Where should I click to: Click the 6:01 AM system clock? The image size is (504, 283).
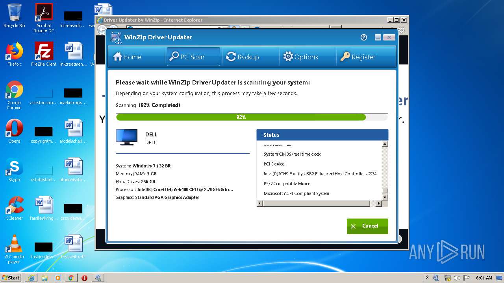(x=484, y=278)
